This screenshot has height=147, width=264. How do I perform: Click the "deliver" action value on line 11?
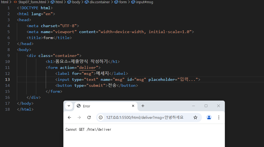tap(88, 68)
